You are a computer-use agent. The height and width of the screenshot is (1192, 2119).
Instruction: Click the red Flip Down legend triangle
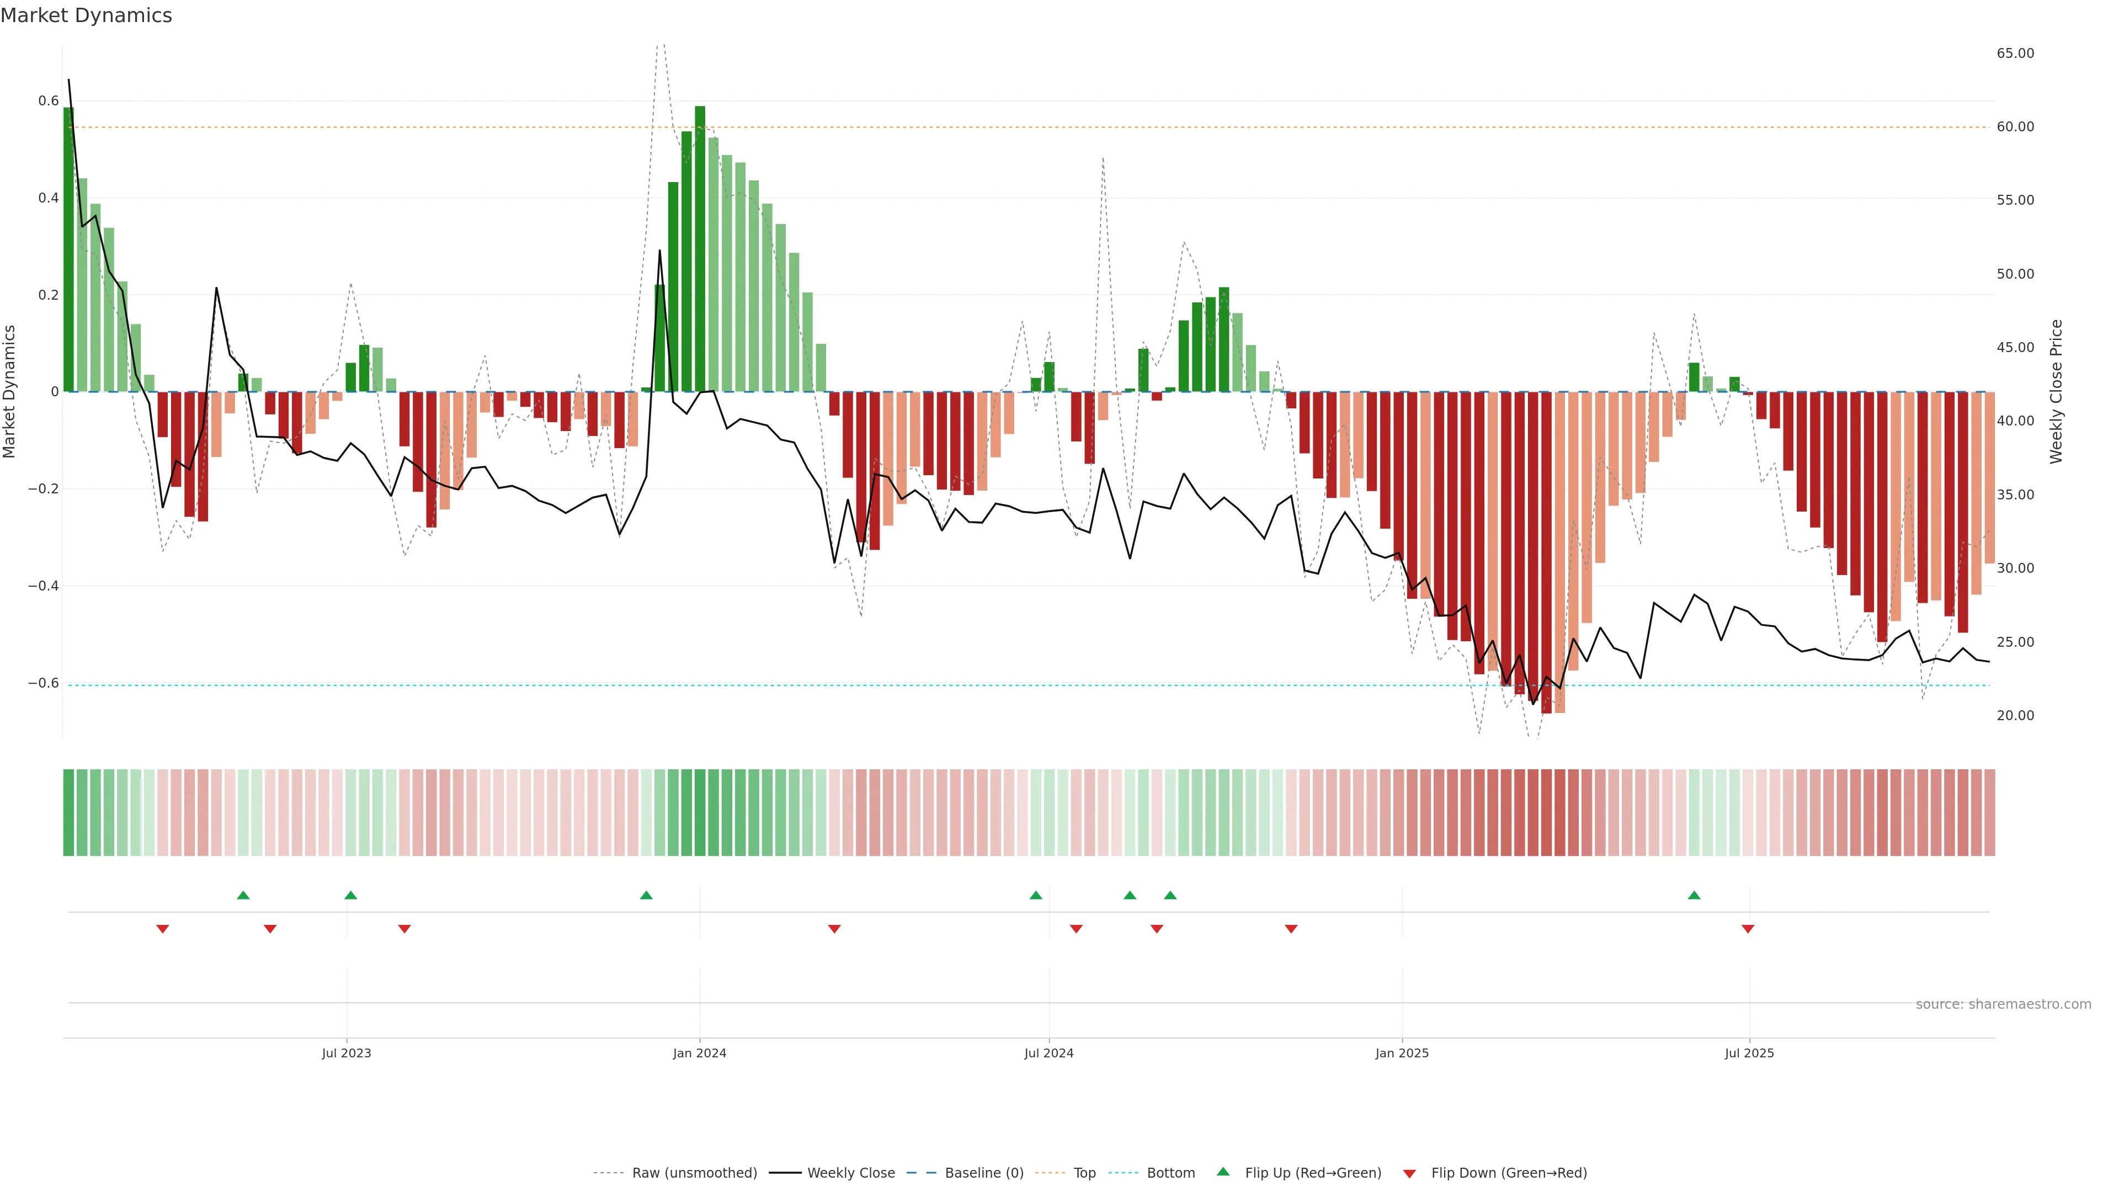coord(1409,1173)
